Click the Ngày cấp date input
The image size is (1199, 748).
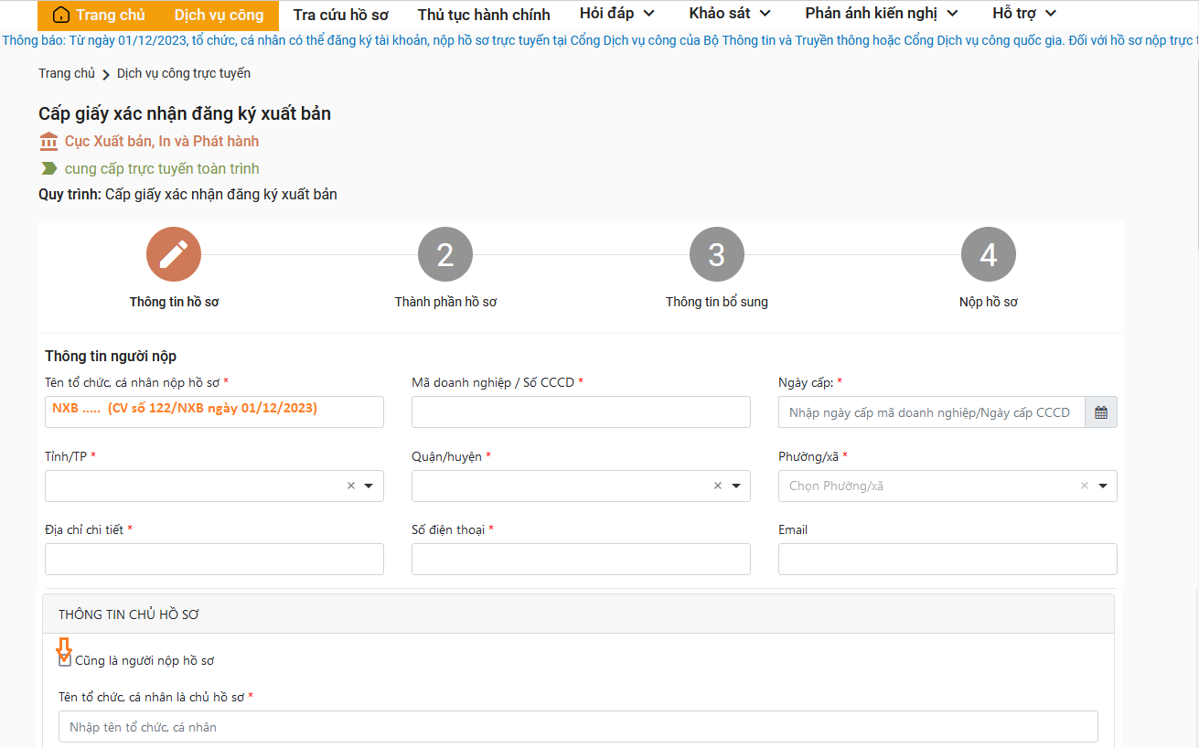coord(932,412)
